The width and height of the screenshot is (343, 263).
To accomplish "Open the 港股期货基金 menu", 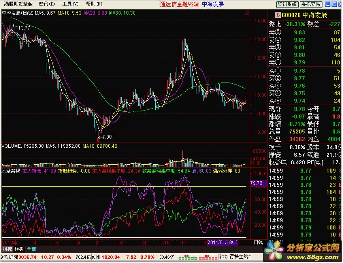I will click(18, 4).
